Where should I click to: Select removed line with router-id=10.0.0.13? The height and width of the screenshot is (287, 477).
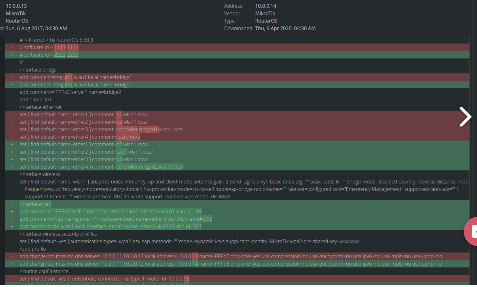(237, 279)
